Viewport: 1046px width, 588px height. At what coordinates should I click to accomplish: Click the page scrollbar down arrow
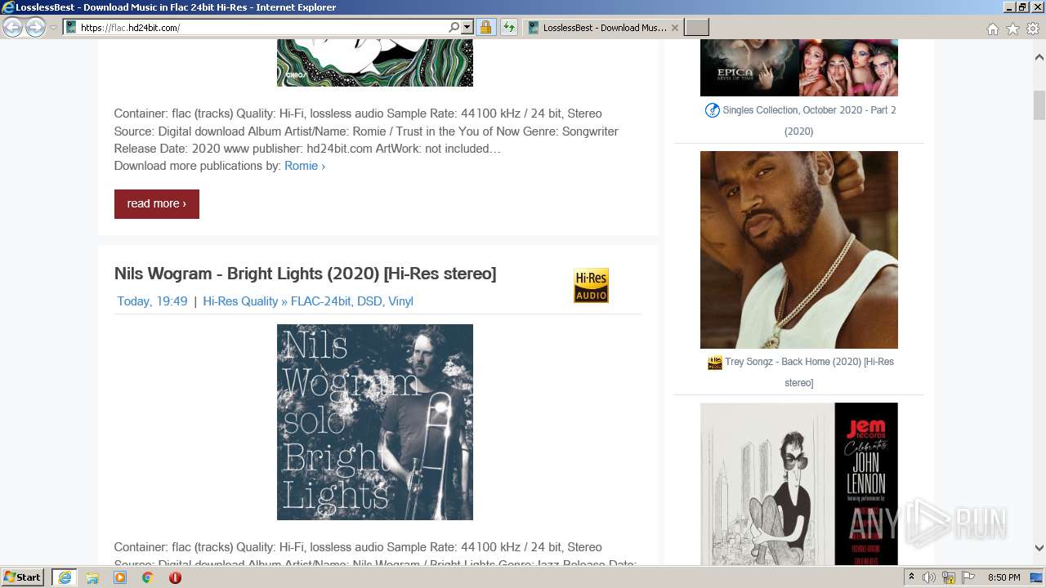point(1039,549)
